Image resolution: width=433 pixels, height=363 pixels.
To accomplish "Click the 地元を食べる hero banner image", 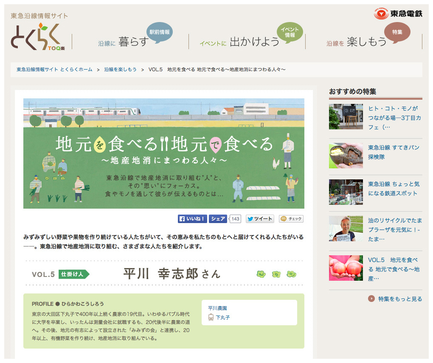I will tap(164, 154).
